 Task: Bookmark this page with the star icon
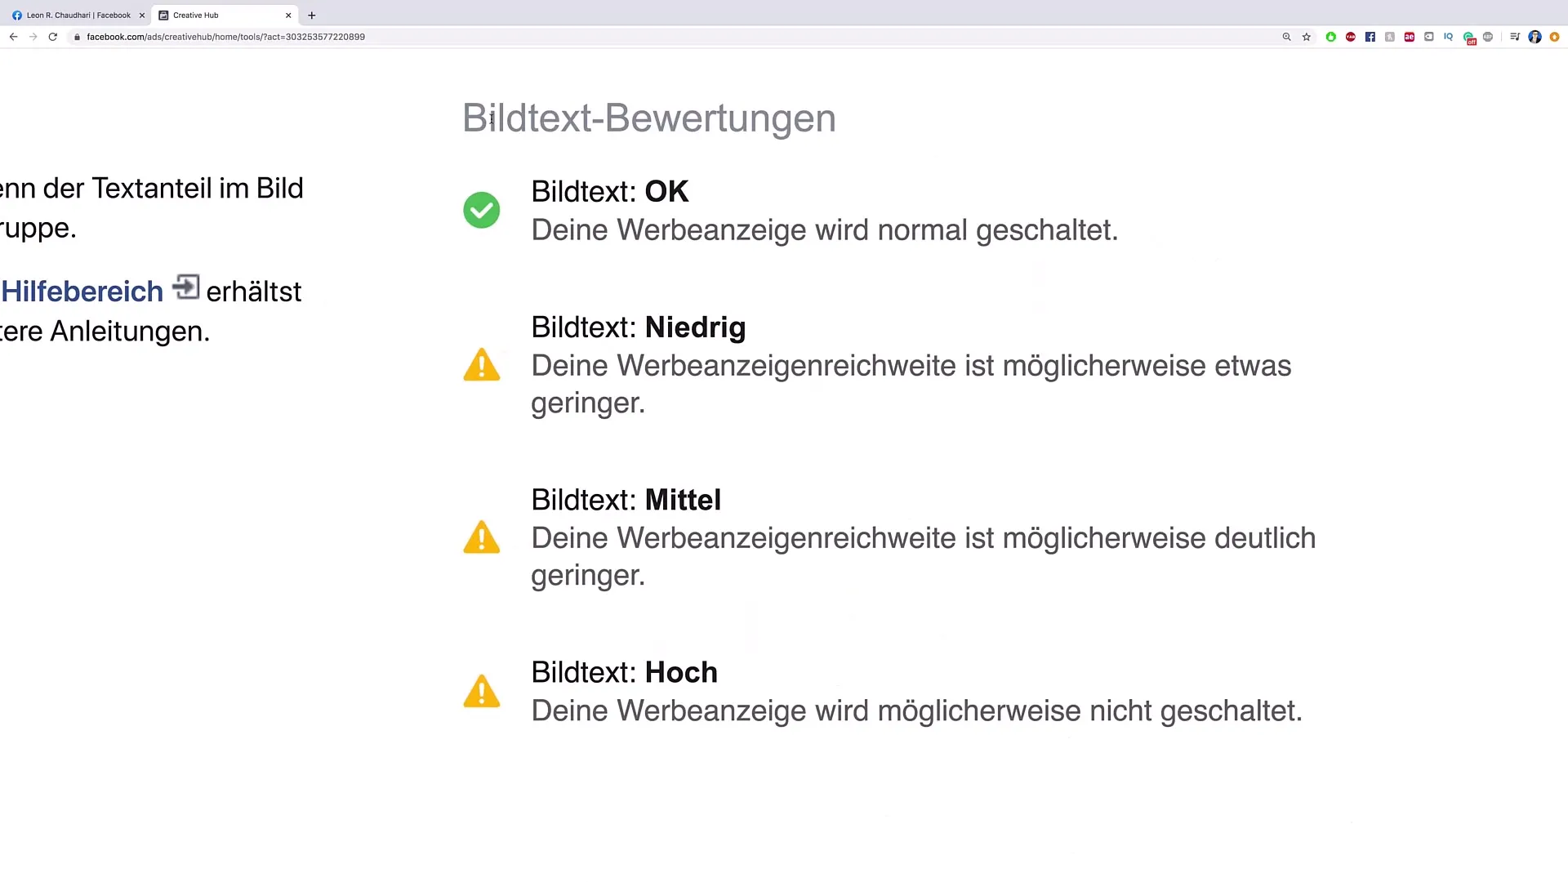click(x=1306, y=37)
